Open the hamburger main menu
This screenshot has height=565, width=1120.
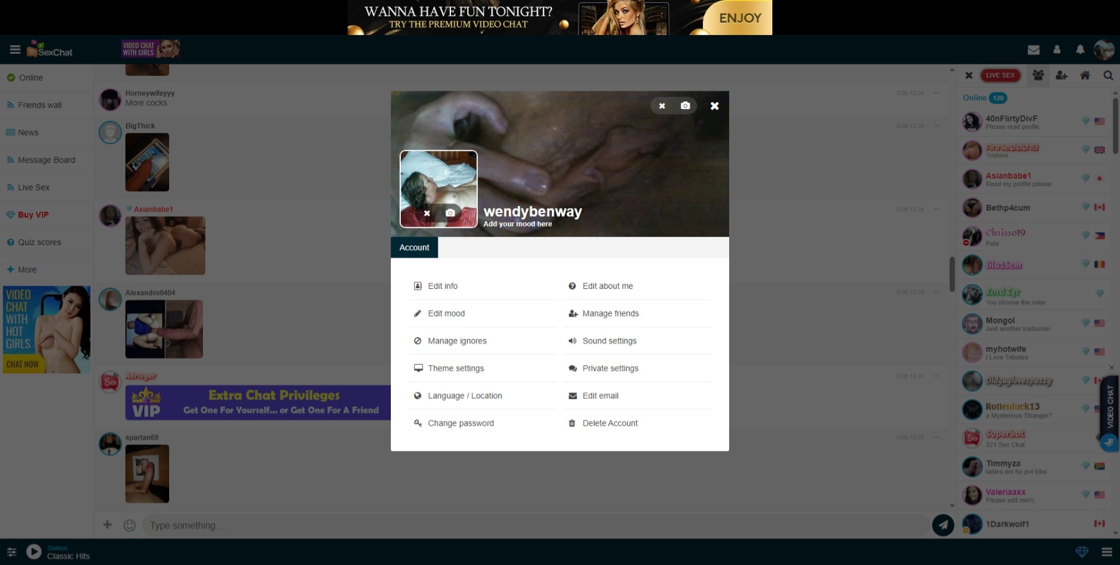pyautogui.click(x=15, y=49)
